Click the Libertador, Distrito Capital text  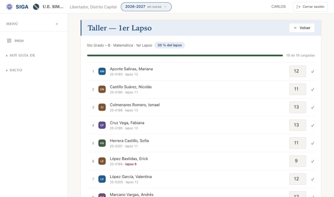(93, 7)
